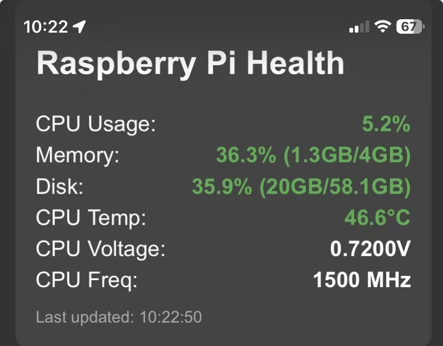Click the 10:22:50 last-updated timestamp
Viewport: 443px width, 346px height.
(x=171, y=317)
